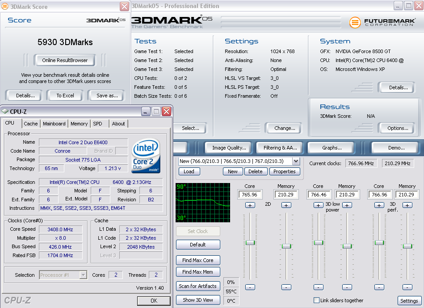424x308 pixels.
Task: Decrease 3D perf Core clock minus button
Action: (x=379, y=287)
